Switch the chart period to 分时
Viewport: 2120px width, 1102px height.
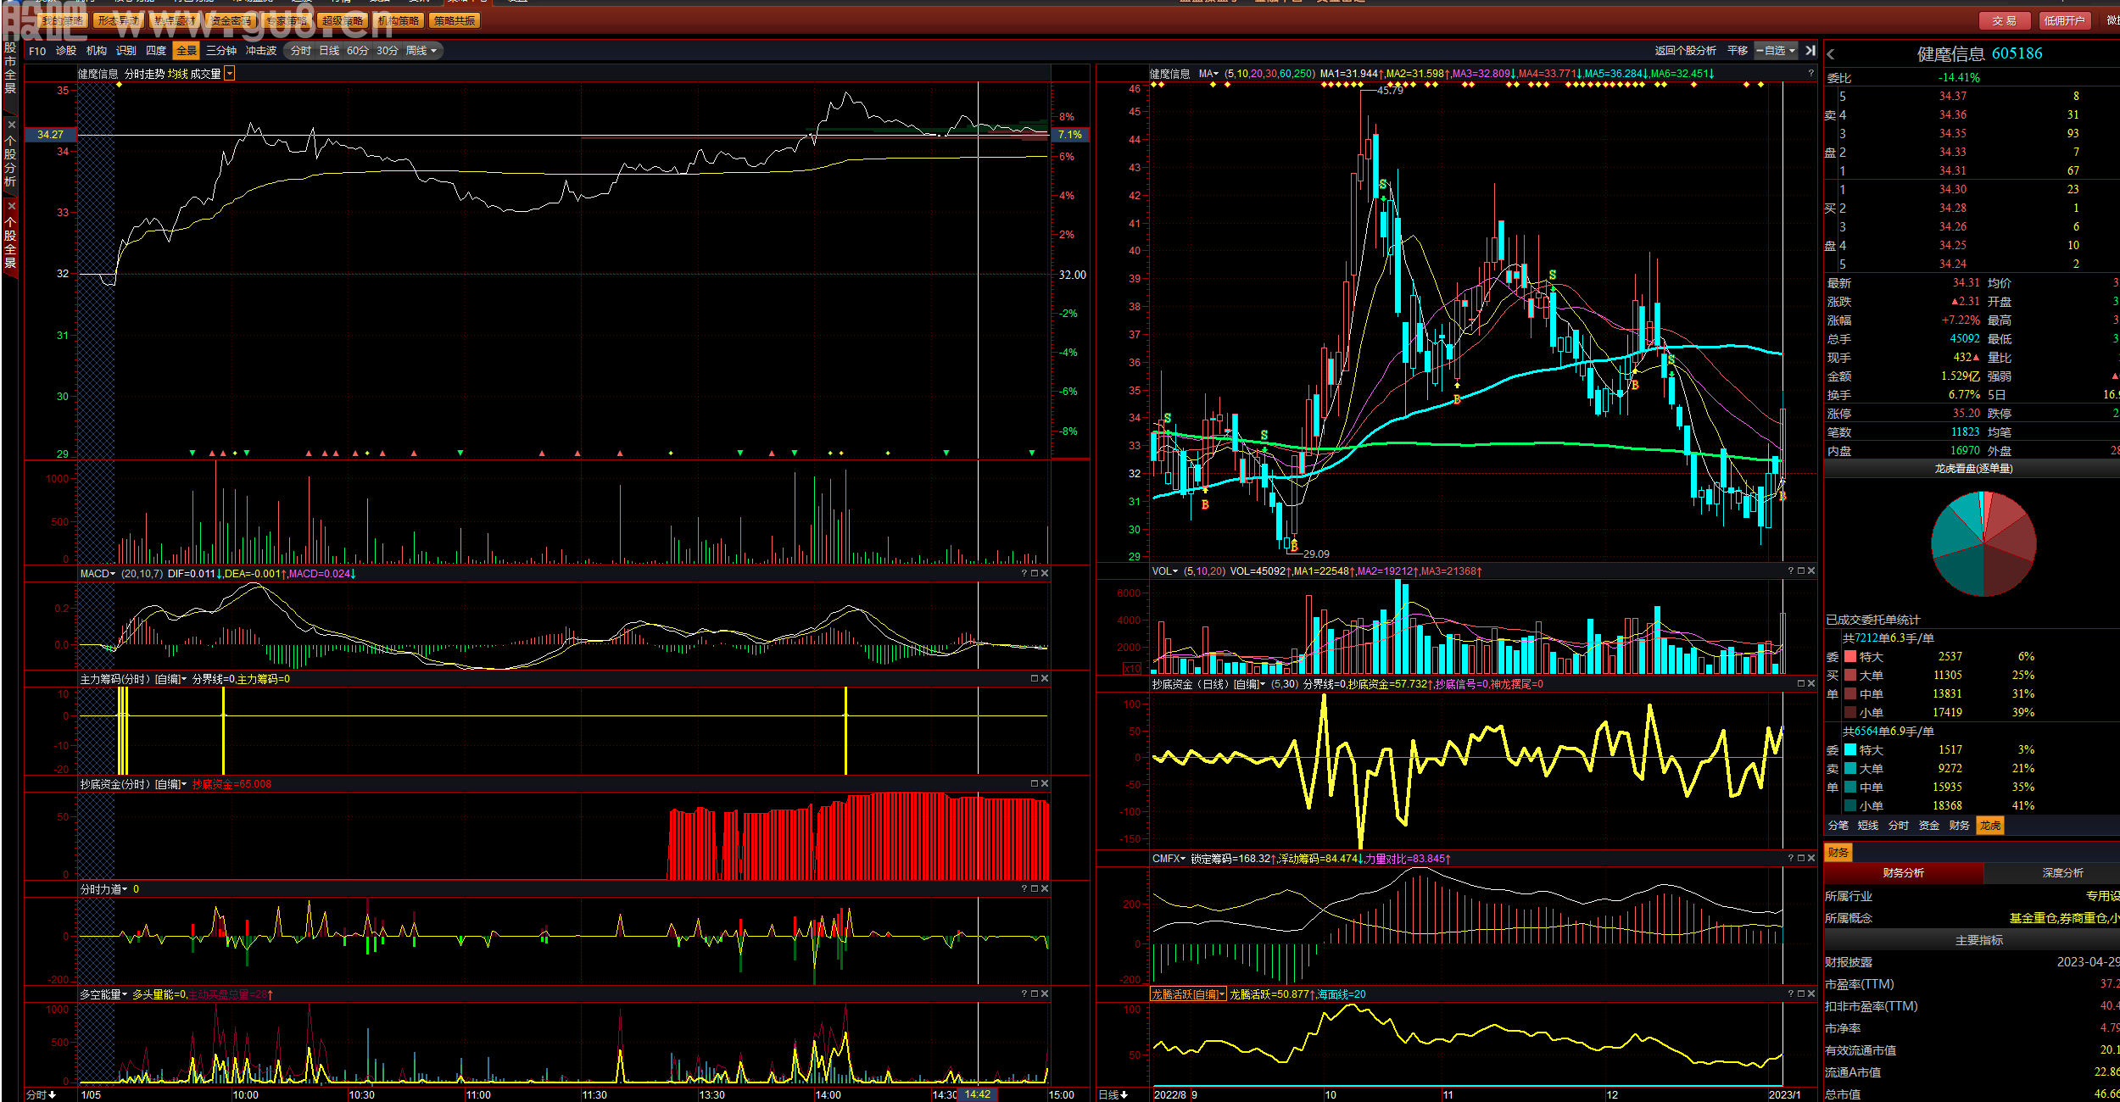pos(301,51)
